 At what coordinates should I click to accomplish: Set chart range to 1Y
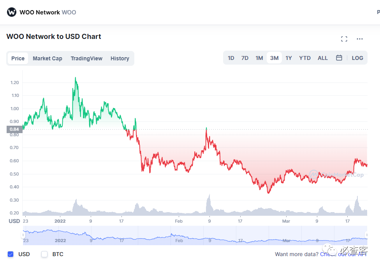coord(289,58)
